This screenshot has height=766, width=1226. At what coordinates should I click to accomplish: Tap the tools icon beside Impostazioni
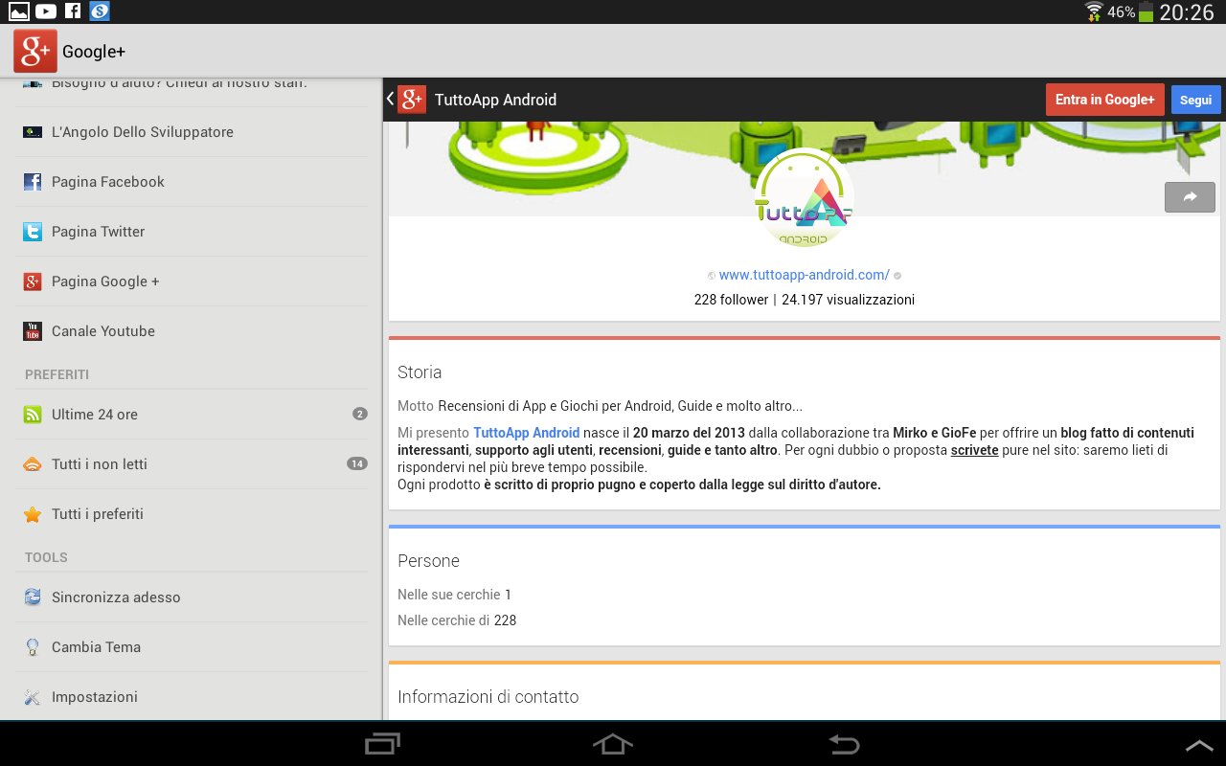tap(33, 697)
